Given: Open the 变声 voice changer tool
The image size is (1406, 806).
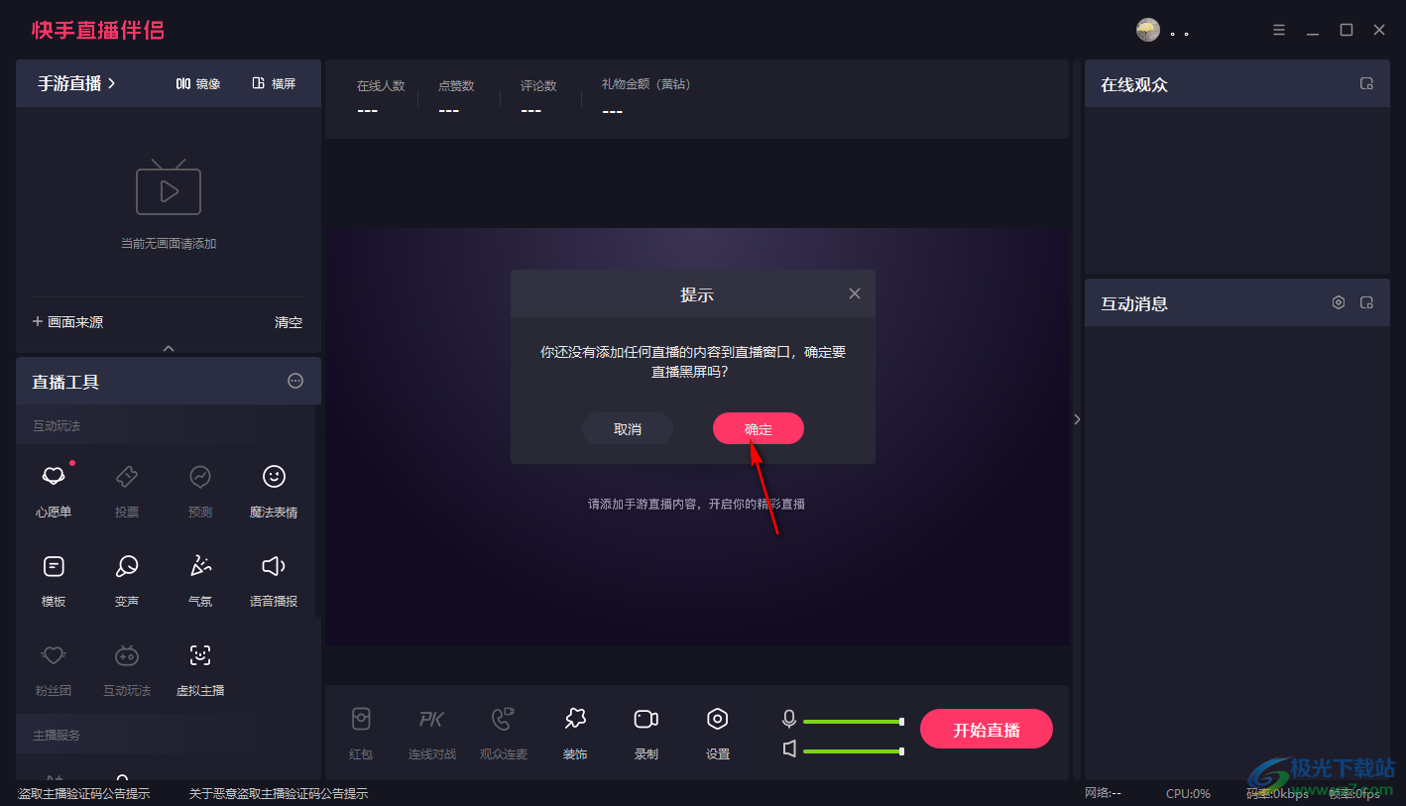Looking at the screenshot, I should click(127, 580).
